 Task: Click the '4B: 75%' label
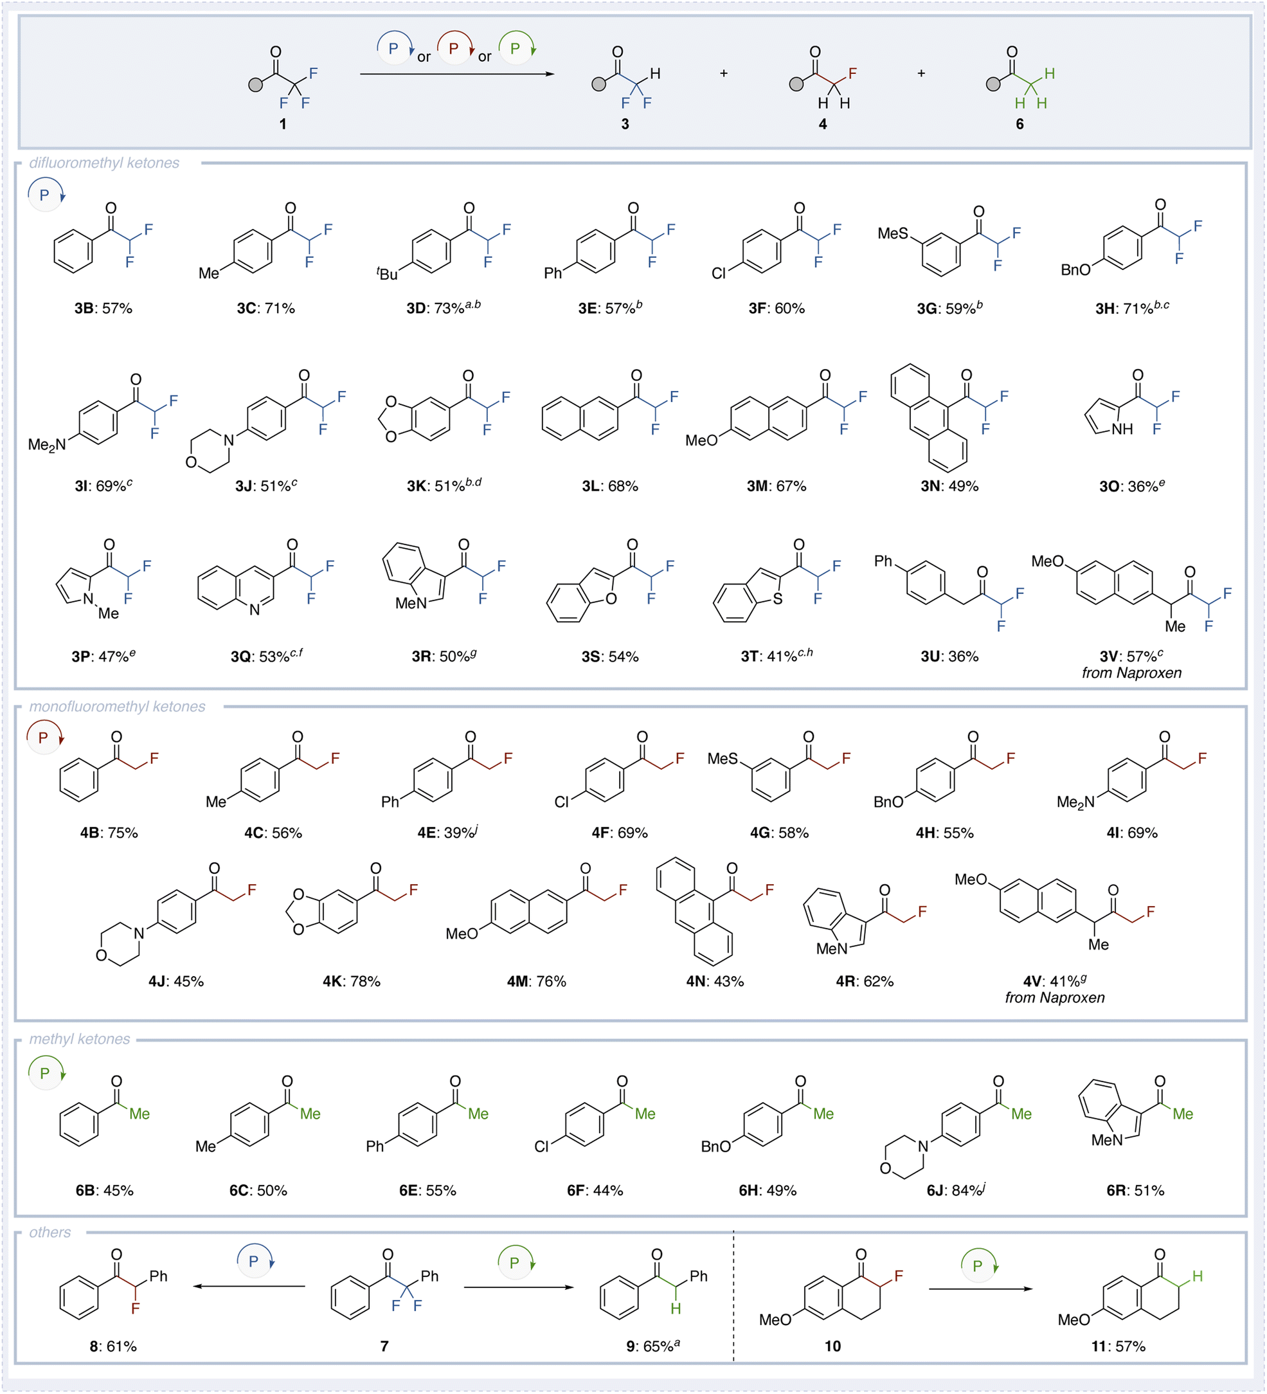(109, 833)
